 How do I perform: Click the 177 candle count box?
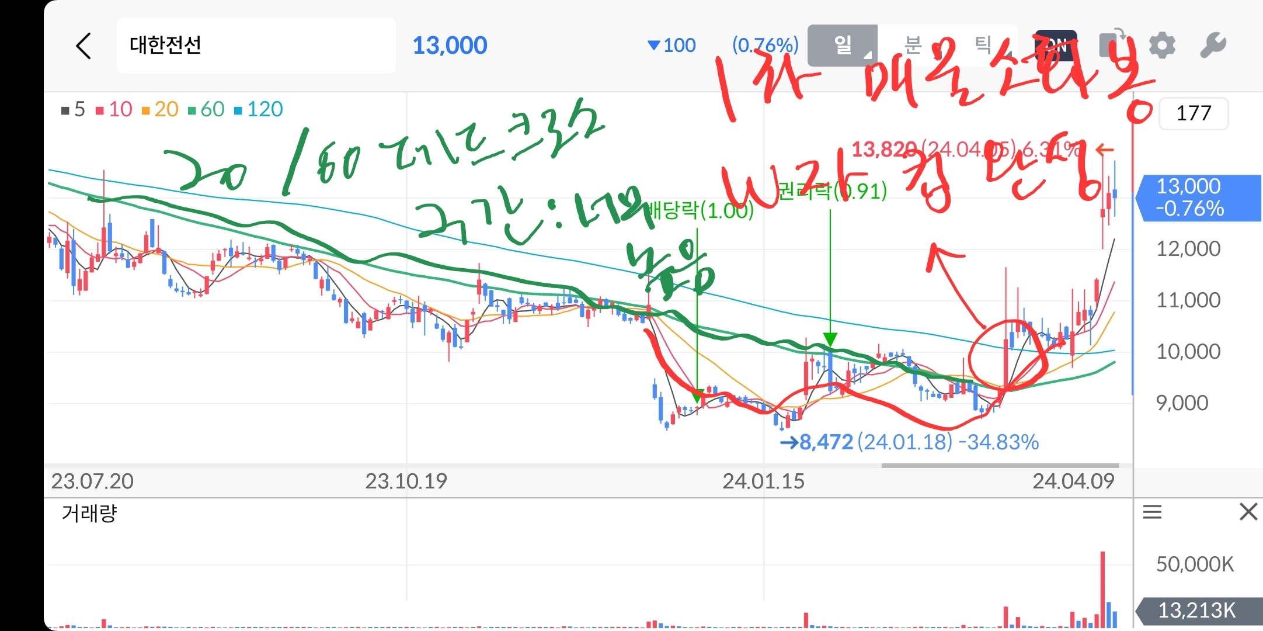[1193, 113]
